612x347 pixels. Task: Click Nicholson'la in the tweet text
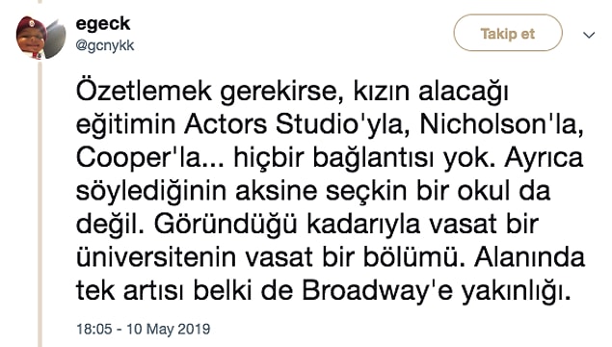(501, 124)
